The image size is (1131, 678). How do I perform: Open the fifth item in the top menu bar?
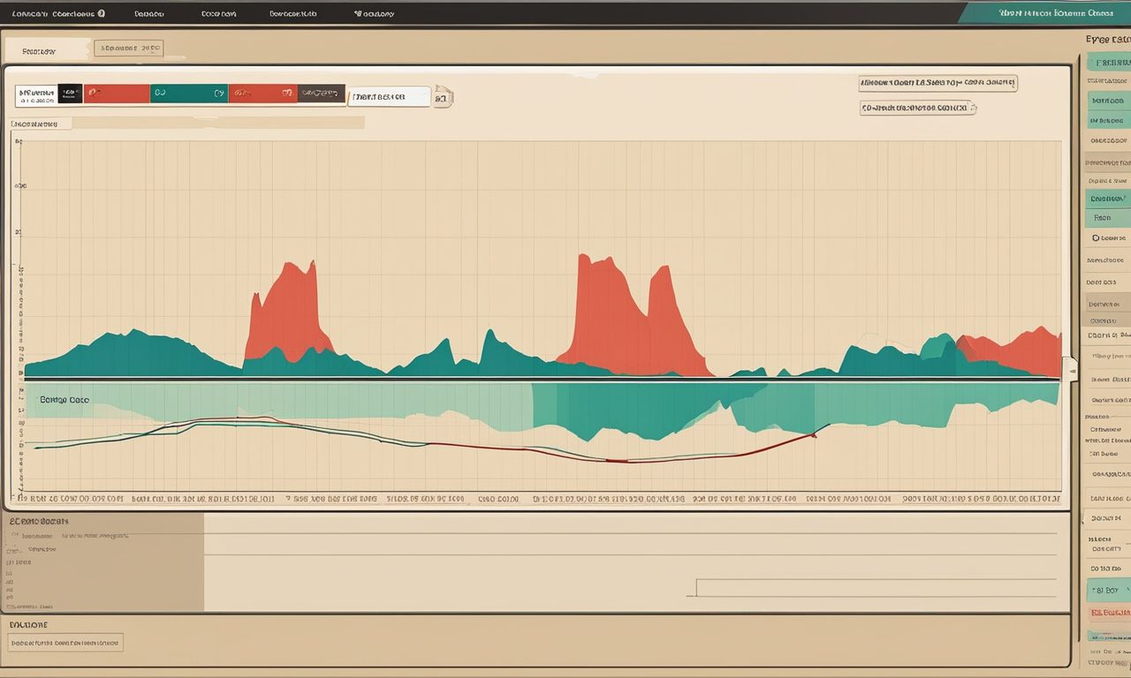coord(374,14)
